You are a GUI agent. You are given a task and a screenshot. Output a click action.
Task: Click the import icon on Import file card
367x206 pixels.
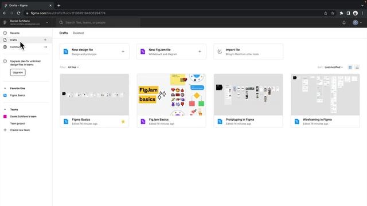[x=220, y=51]
